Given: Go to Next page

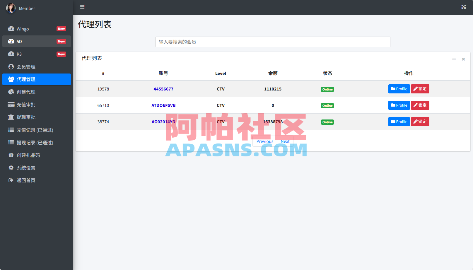Looking at the screenshot, I should tap(285, 141).
